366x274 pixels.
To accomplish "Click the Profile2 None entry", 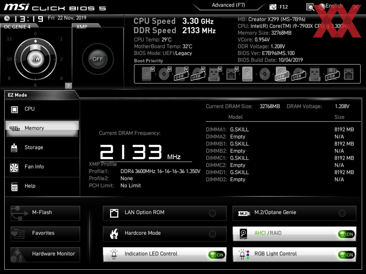I will point(126,178).
